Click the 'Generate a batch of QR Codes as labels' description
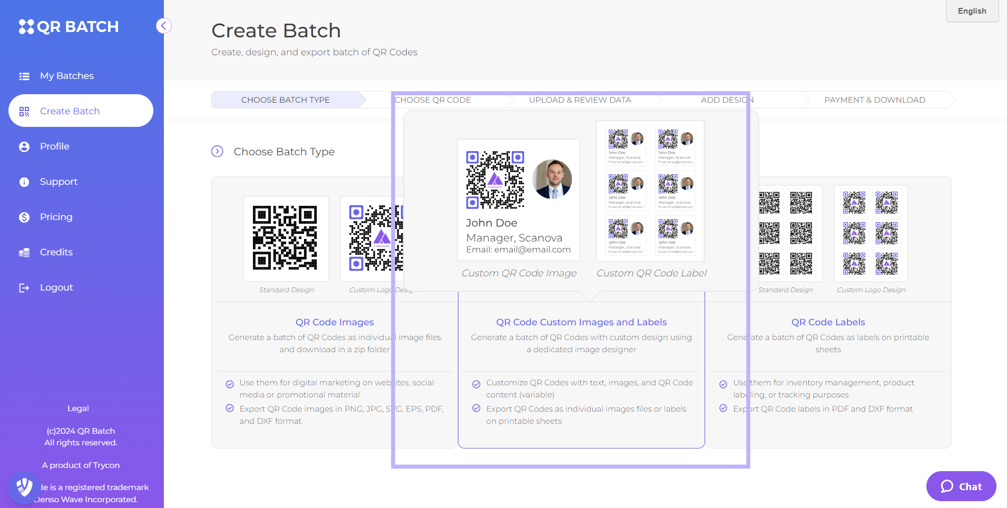The image size is (1007, 508). click(828, 343)
